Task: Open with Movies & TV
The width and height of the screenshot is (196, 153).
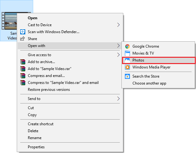Action: click(x=158, y=53)
